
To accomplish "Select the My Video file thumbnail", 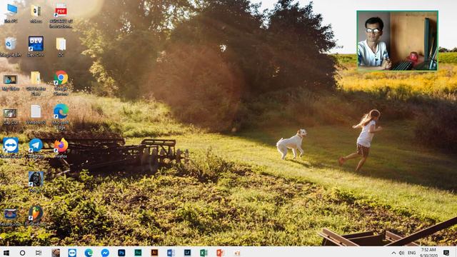I will (10, 79).
